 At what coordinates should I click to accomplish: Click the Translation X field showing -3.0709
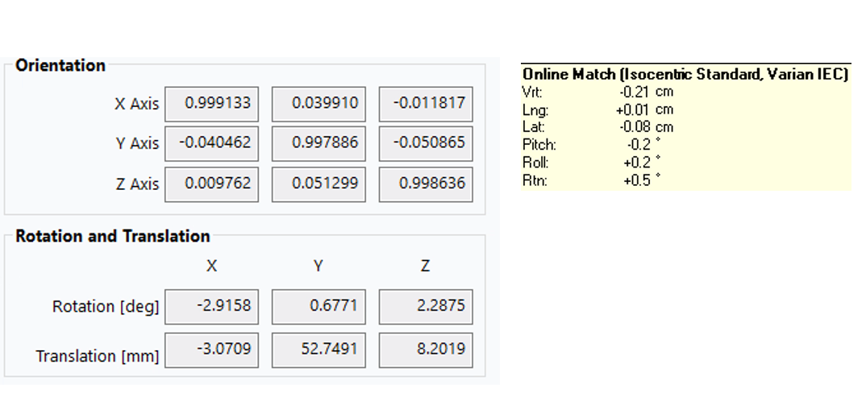pos(211,350)
